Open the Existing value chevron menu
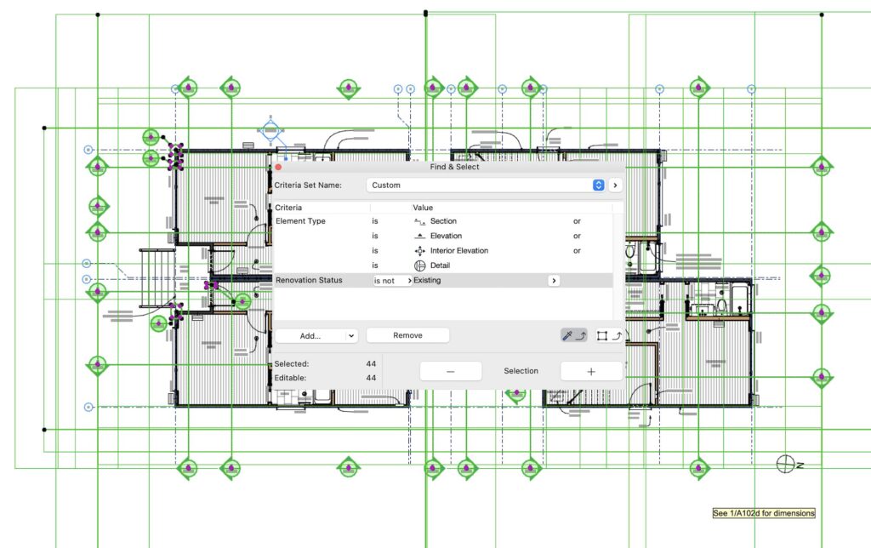This screenshot has height=548, width=871. [554, 280]
